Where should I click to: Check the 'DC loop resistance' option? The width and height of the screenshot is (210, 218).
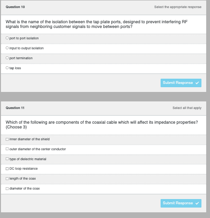click(x=7, y=169)
